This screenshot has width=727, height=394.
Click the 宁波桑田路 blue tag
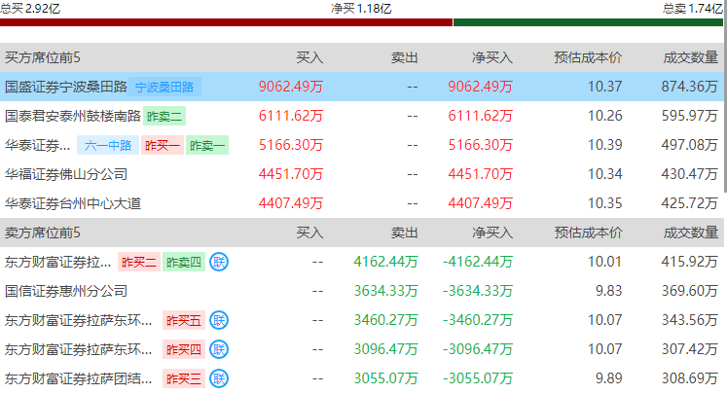pyautogui.click(x=164, y=87)
